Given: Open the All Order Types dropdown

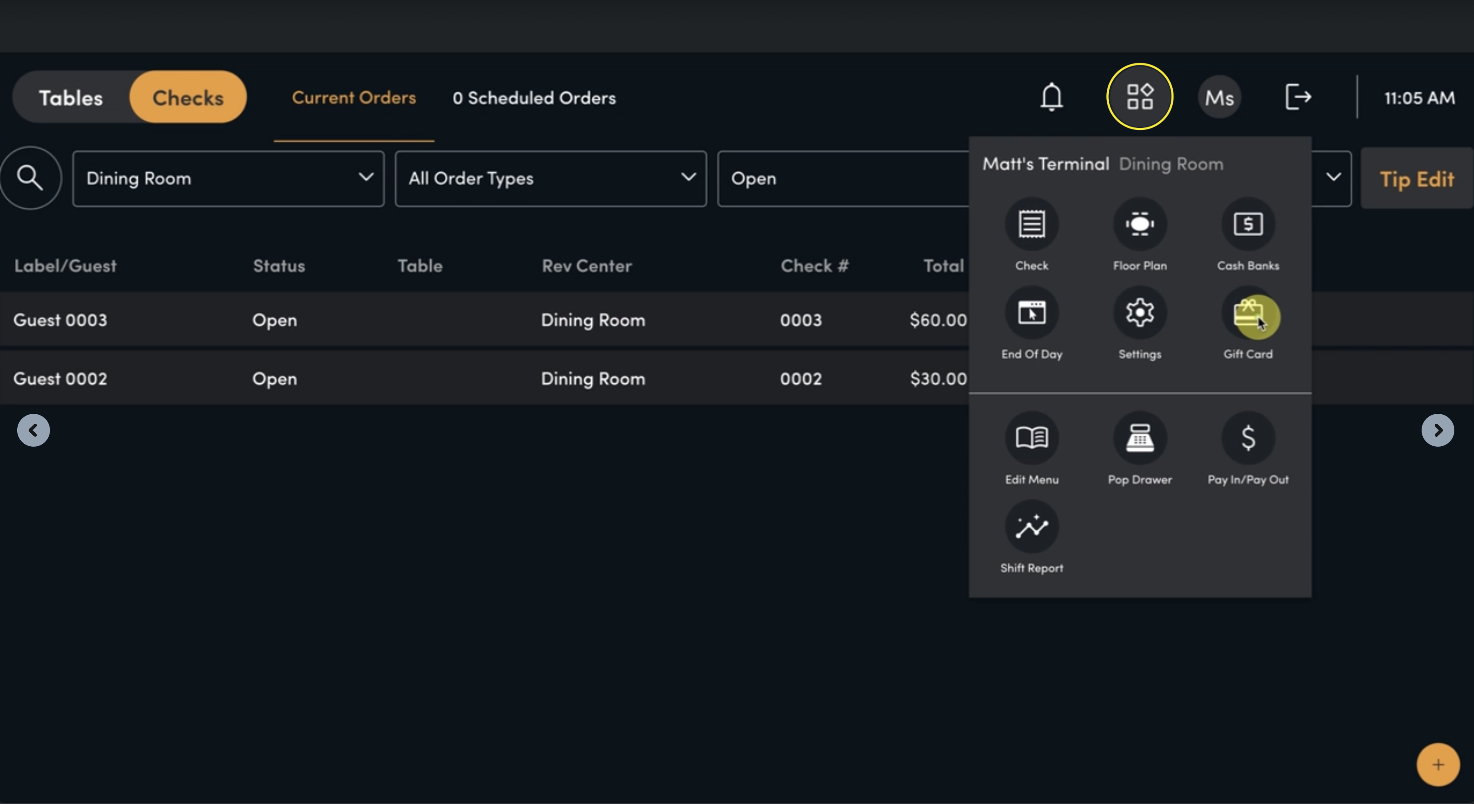Looking at the screenshot, I should 550,178.
